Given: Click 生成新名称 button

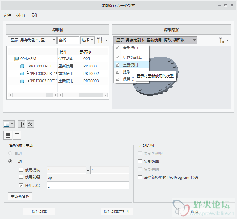Looking at the screenshot, I should [x=20, y=196].
